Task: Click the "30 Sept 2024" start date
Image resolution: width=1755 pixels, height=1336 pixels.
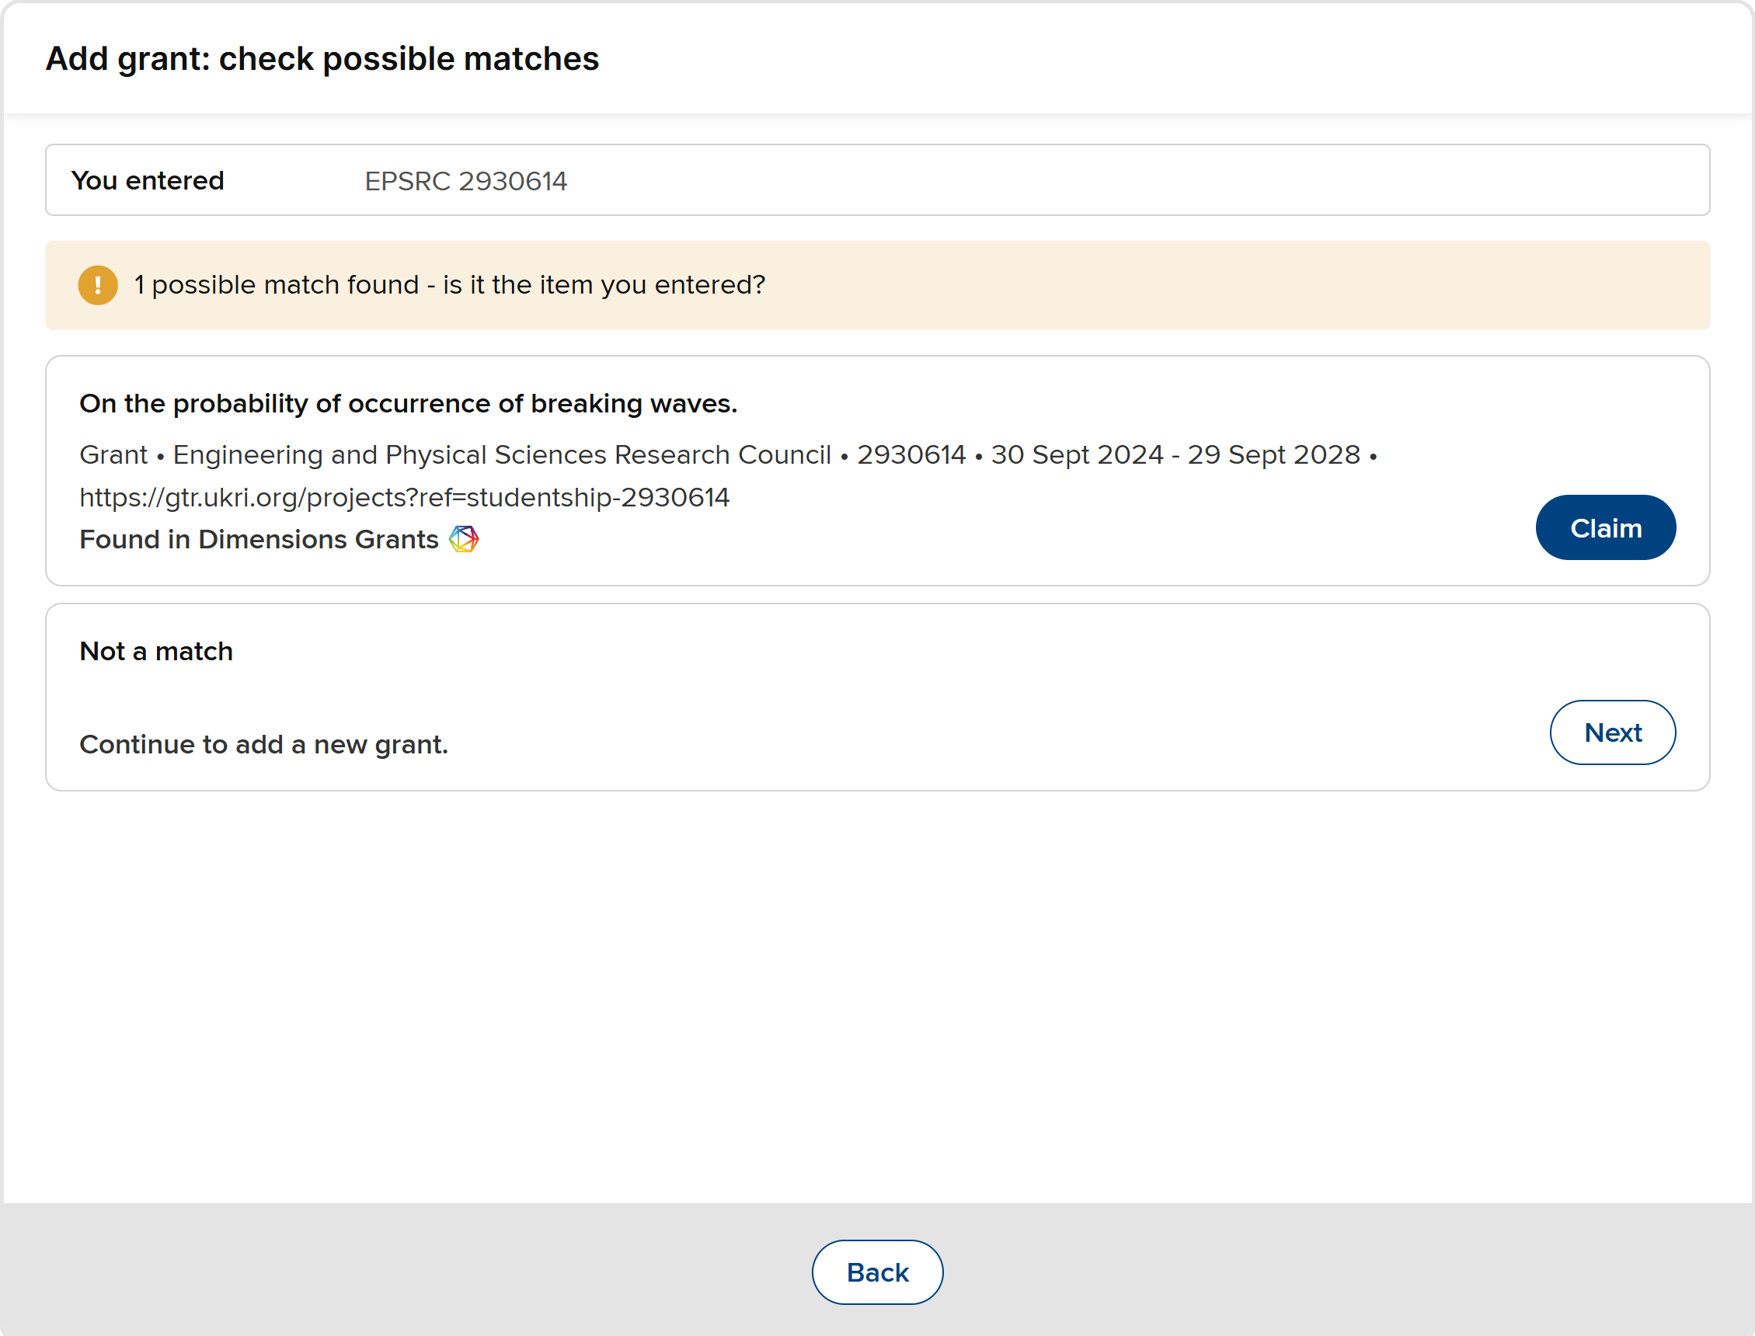Action: pyautogui.click(x=1077, y=455)
